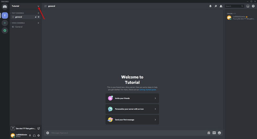Focus the Search field

click(x=235, y=6)
